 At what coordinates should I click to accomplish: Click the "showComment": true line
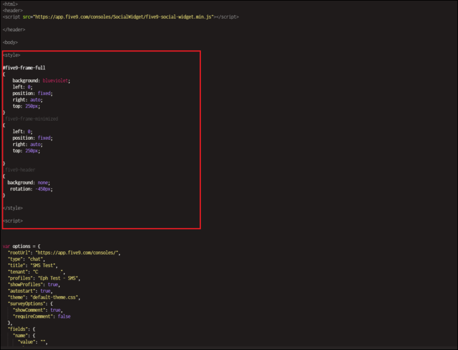38,311
